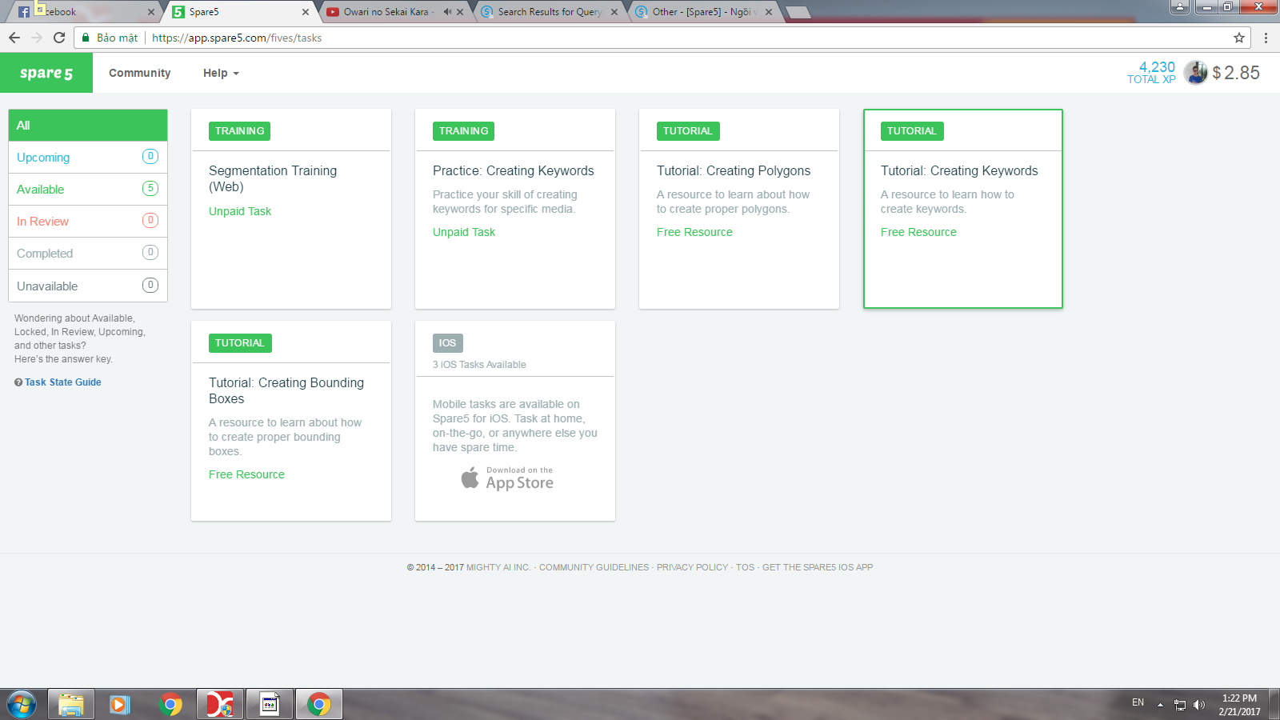The image size is (1280, 720).
Task: Click the browser forward arrow
Action: tap(37, 38)
